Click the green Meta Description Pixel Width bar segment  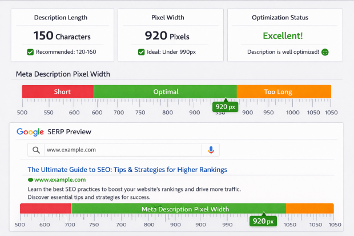pyautogui.click(x=179, y=209)
